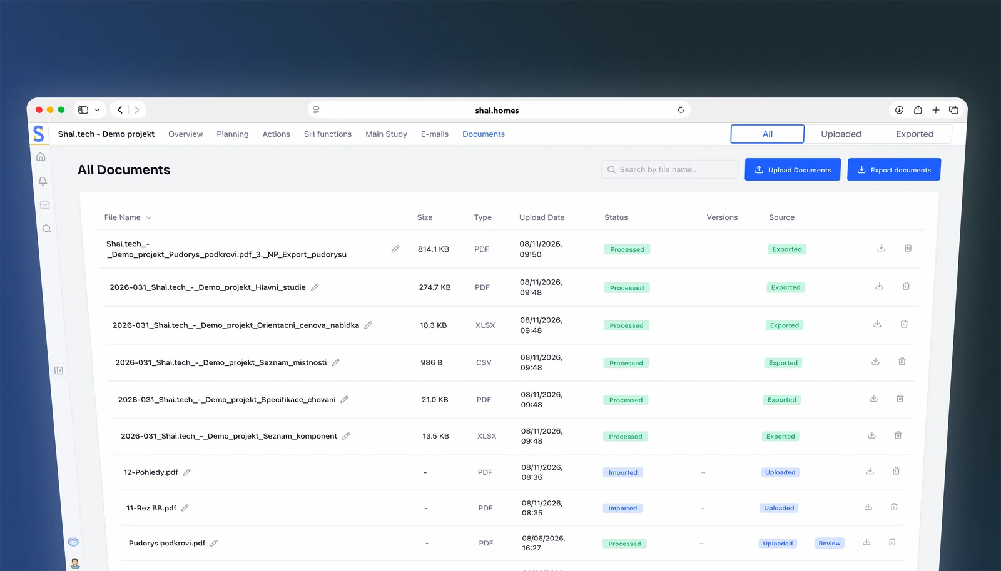The width and height of the screenshot is (1001, 571).
Task: Reload the shai.homes page
Action: (x=681, y=110)
